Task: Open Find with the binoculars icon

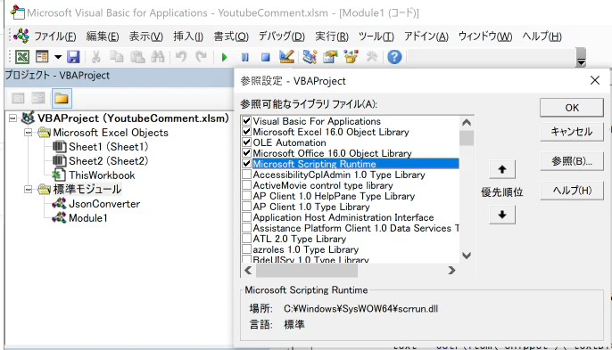Action: [158, 57]
